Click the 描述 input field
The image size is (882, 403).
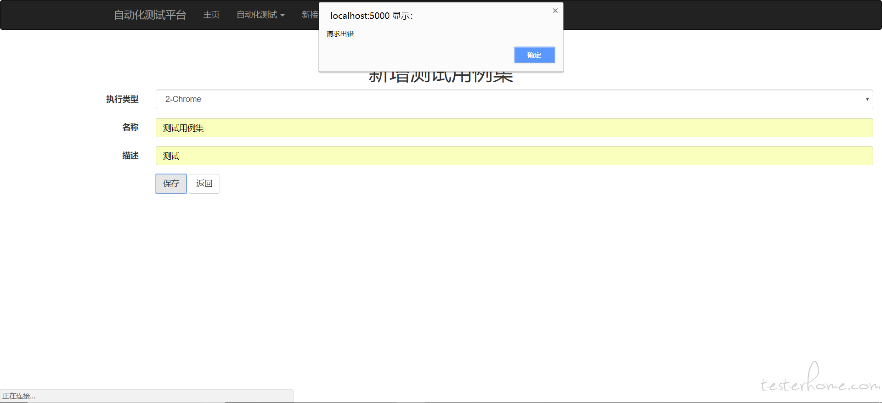point(514,156)
